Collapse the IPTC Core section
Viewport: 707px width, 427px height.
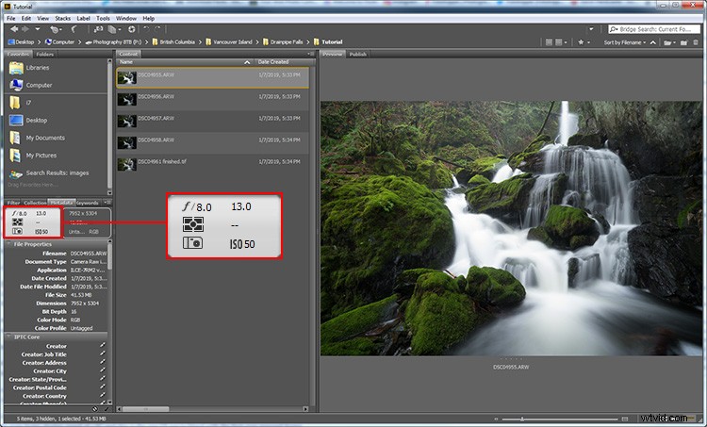point(8,336)
